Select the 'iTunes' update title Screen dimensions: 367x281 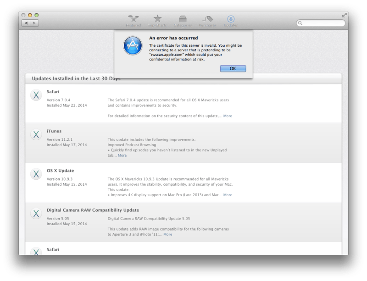54,131
